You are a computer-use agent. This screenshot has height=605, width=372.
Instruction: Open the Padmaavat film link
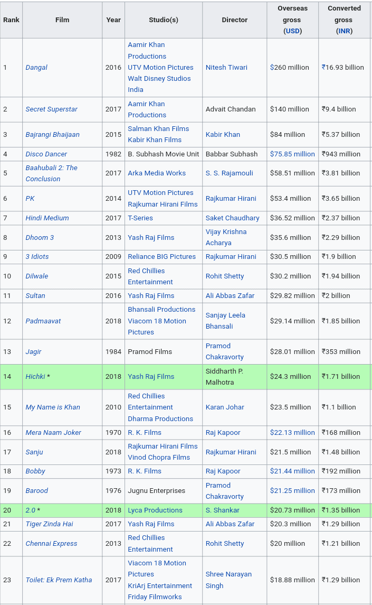click(x=43, y=321)
